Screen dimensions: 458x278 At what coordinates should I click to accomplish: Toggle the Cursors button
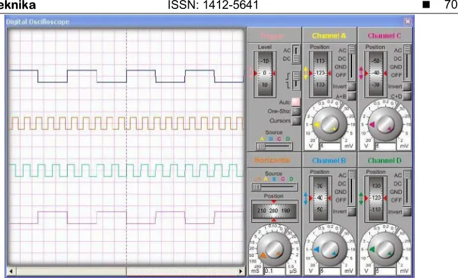[x=295, y=121]
